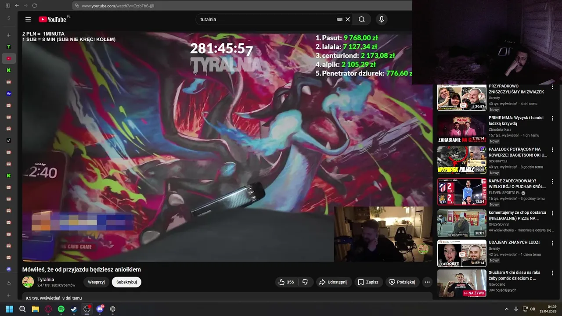The width and height of the screenshot is (562, 316).
Task: Add new tab with top plus icon
Action: pos(9,35)
